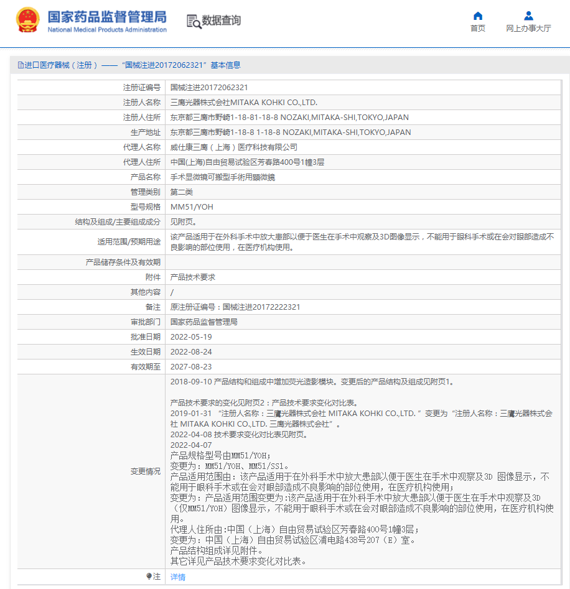The image size is (570, 589).
Task: Select the 第二类 management category value
Action: [x=182, y=192]
